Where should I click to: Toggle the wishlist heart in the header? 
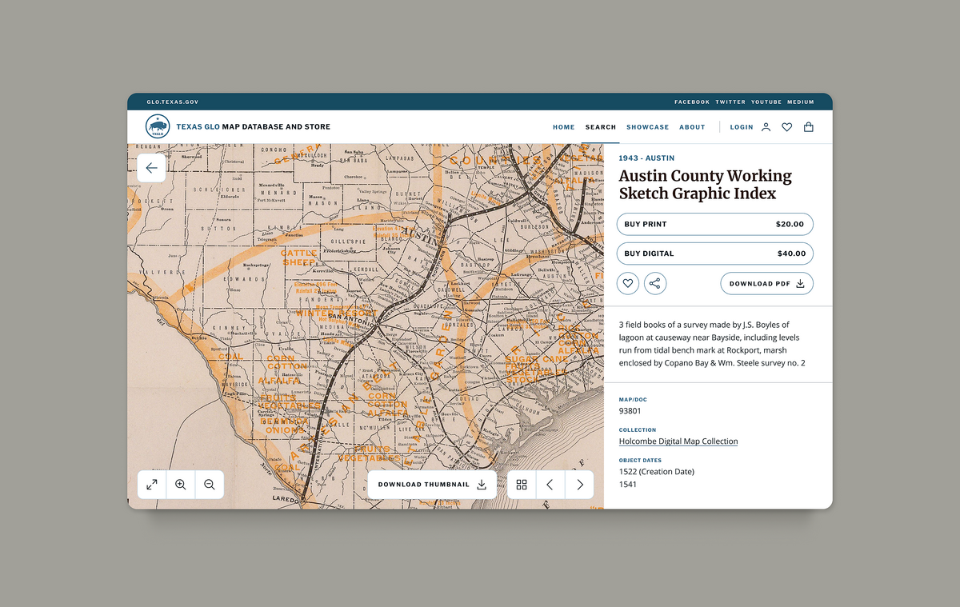click(x=786, y=126)
